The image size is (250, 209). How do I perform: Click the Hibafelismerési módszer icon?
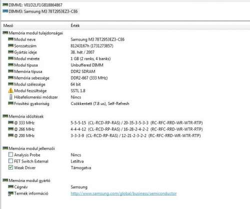[10, 97]
